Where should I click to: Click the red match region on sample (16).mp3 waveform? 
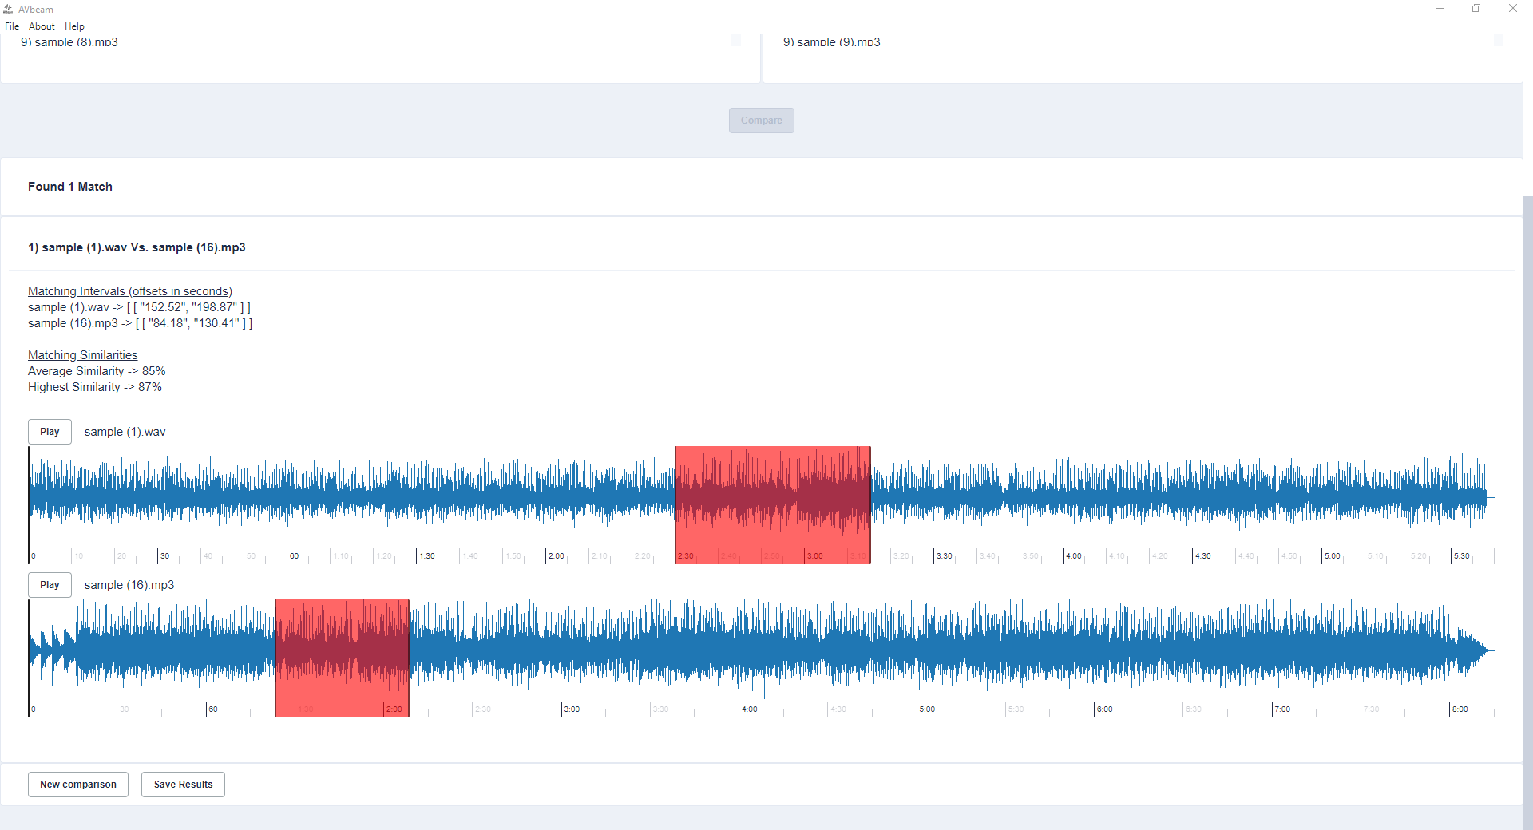[x=342, y=658]
